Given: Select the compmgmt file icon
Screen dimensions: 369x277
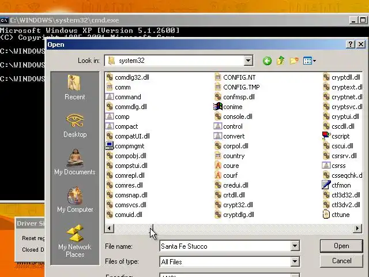Looking at the screenshot, I should click(110, 146).
